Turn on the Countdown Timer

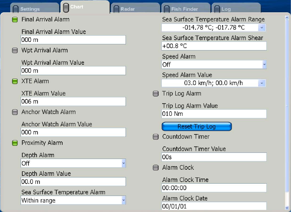click(x=156, y=137)
